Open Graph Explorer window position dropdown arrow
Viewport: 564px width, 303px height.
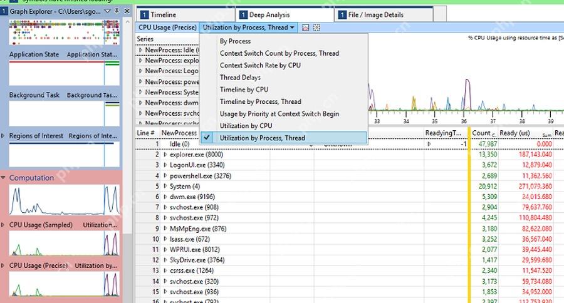(107, 11)
